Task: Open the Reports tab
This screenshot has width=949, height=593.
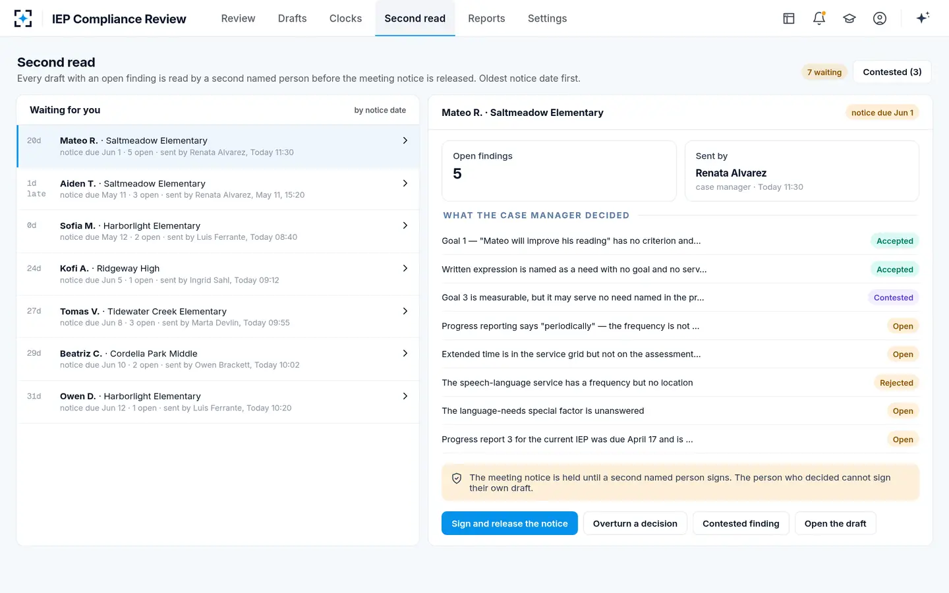Action: [486, 18]
